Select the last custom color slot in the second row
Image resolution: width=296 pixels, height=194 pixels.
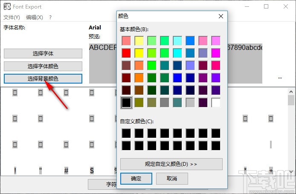[216, 146]
